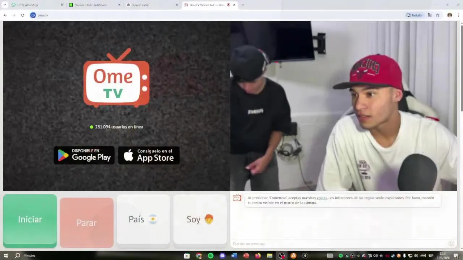Open Chrome from the taskbar
Viewport: 463px width, 260px height.
point(199,256)
